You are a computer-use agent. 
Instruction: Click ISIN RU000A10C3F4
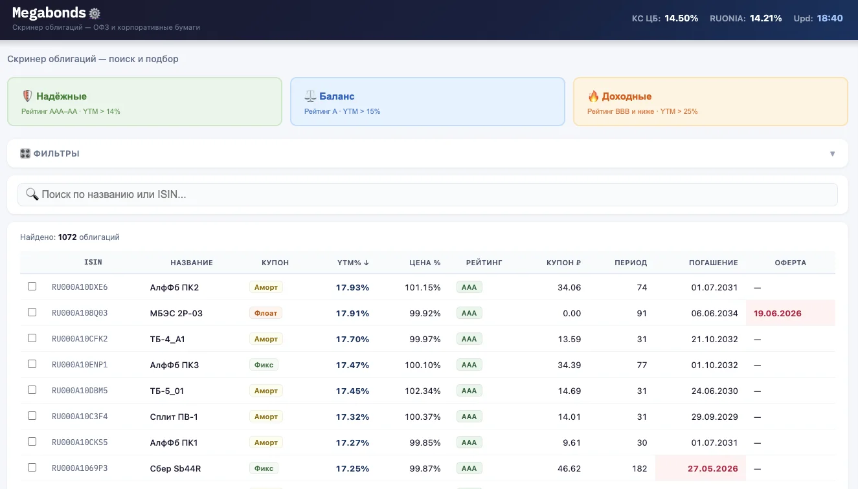coord(80,417)
